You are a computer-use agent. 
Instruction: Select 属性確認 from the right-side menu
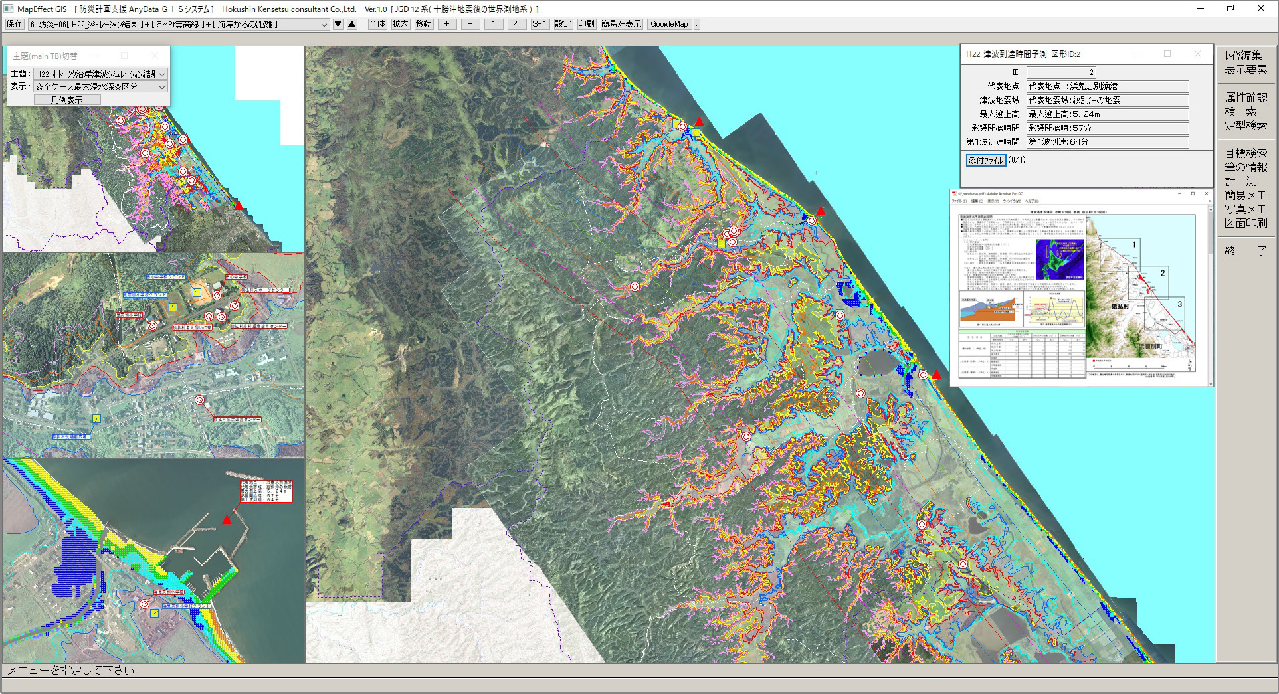tap(1246, 98)
